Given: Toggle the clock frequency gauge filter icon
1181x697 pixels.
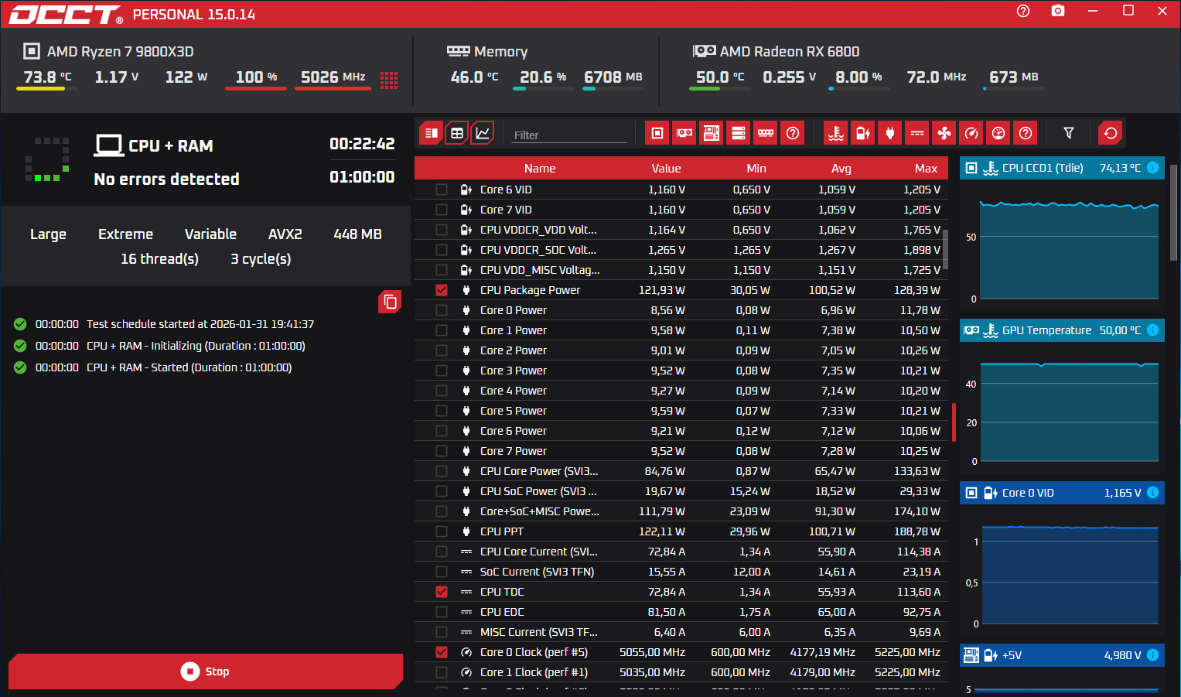Looking at the screenshot, I should click(971, 133).
